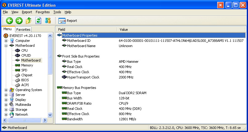Go back with the green left arrow

pos(9,21)
